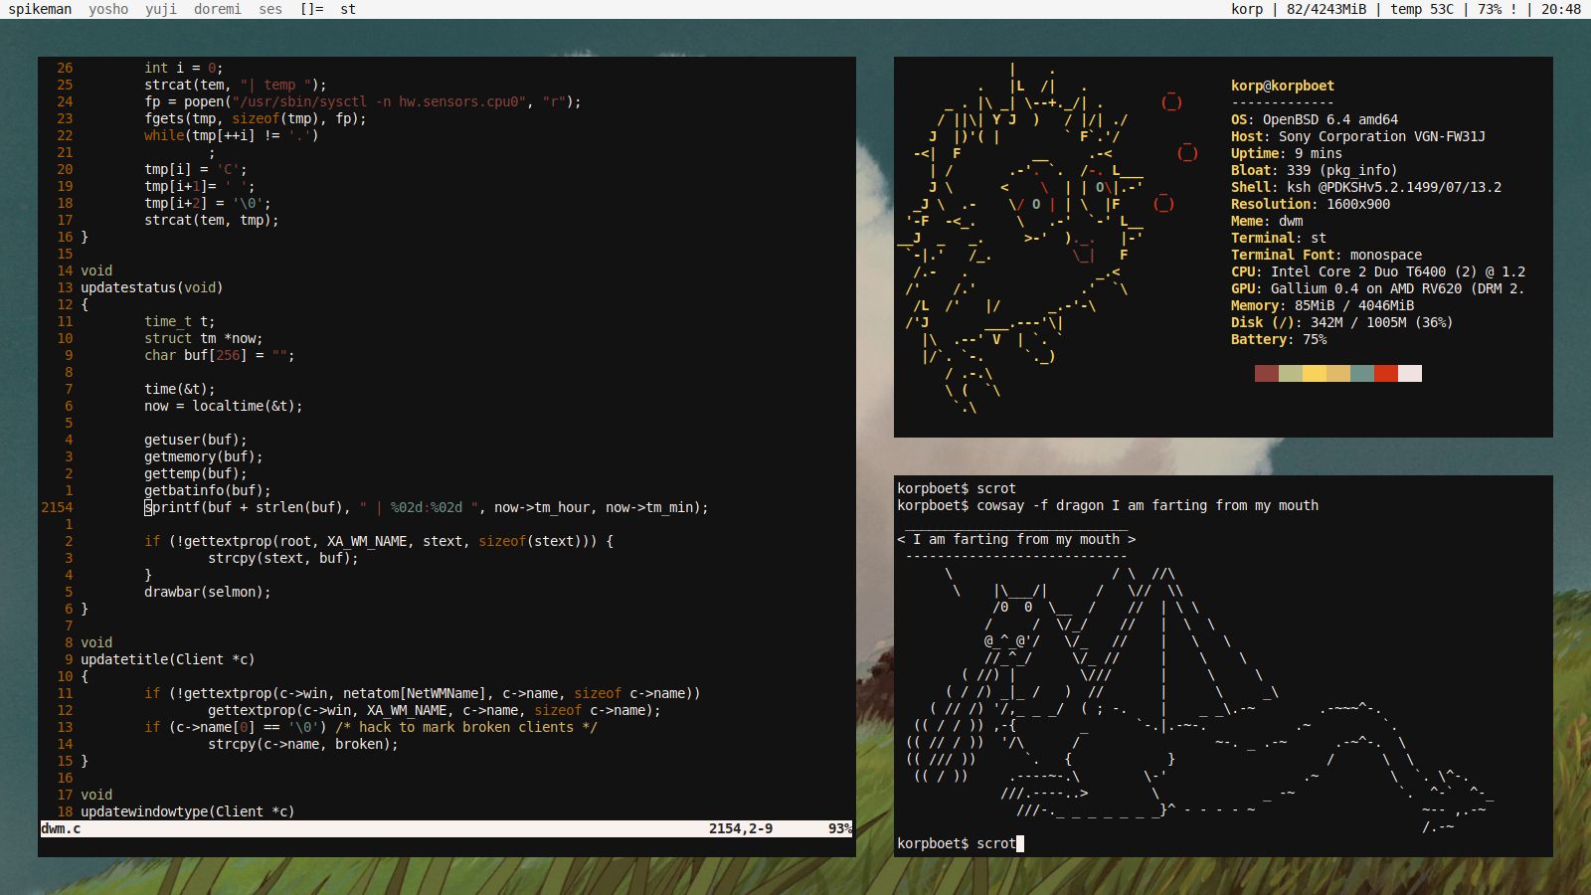
Task: Switch to the spikeman tag
Action: coord(40,9)
